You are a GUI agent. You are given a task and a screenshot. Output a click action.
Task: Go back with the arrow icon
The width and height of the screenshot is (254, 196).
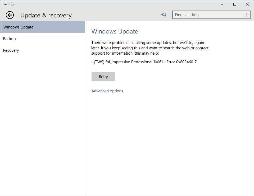10,15
